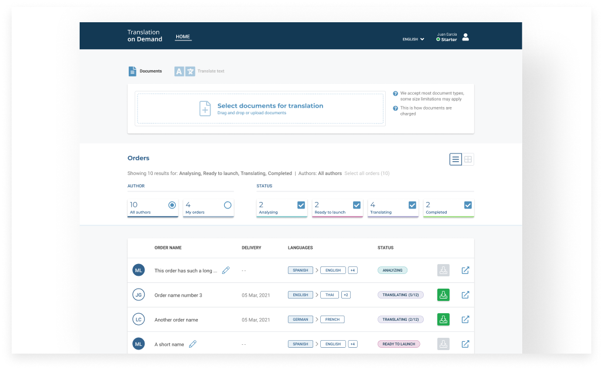The image size is (603, 370).
Task: Download files for Another order name
Action: click(x=443, y=320)
